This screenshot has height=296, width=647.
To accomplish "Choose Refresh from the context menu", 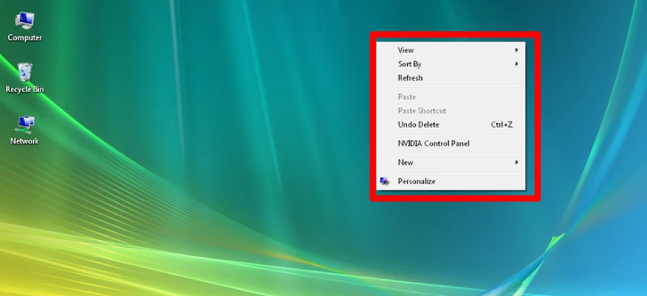I will point(451,78).
